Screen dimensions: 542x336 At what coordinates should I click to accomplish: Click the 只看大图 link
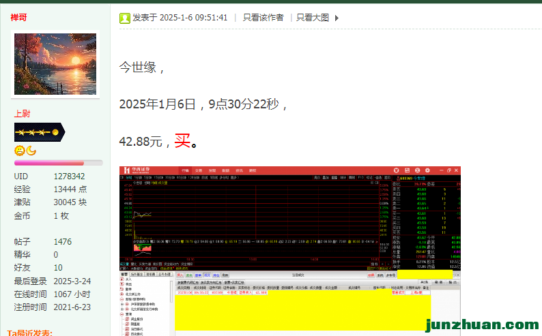click(312, 18)
